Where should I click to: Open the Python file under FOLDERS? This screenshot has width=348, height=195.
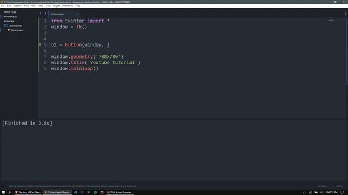(17, 30)
